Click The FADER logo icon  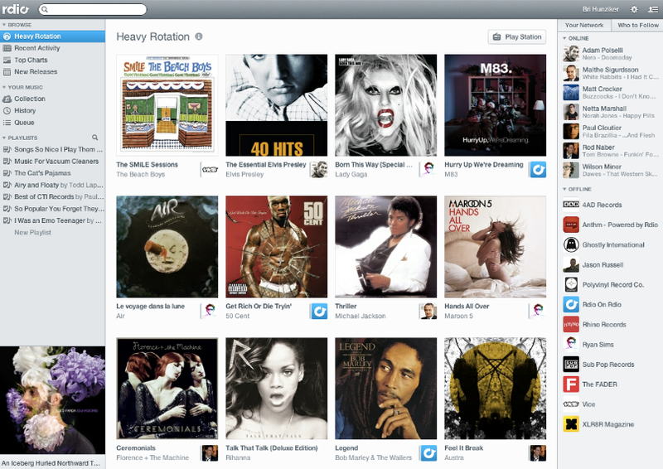(571, 384)
